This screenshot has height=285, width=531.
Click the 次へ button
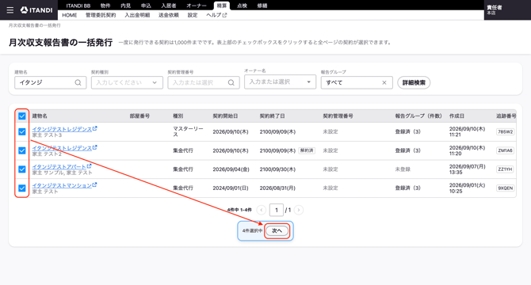coord(277,231)
